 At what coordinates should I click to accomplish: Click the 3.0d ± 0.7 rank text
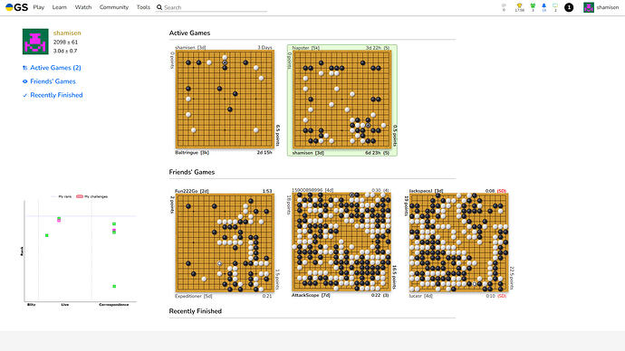point(65,51)
